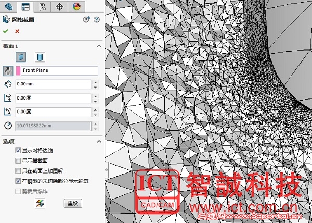The image size is (312, 223).
Task: Click the X rotation angle icon
Action: (x=8, y=98)
